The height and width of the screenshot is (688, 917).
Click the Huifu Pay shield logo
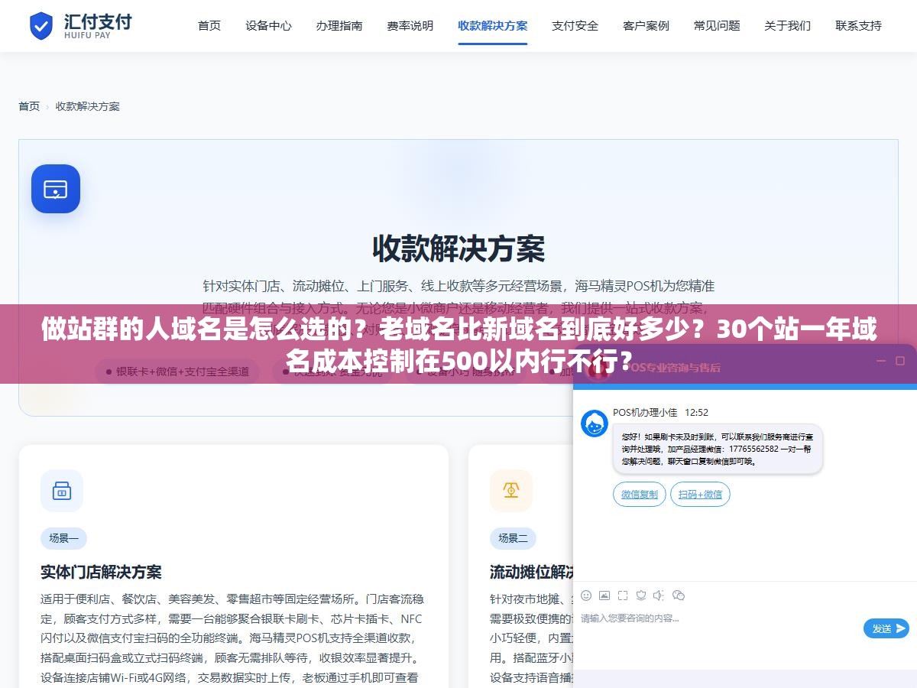[x=41, y=26]
